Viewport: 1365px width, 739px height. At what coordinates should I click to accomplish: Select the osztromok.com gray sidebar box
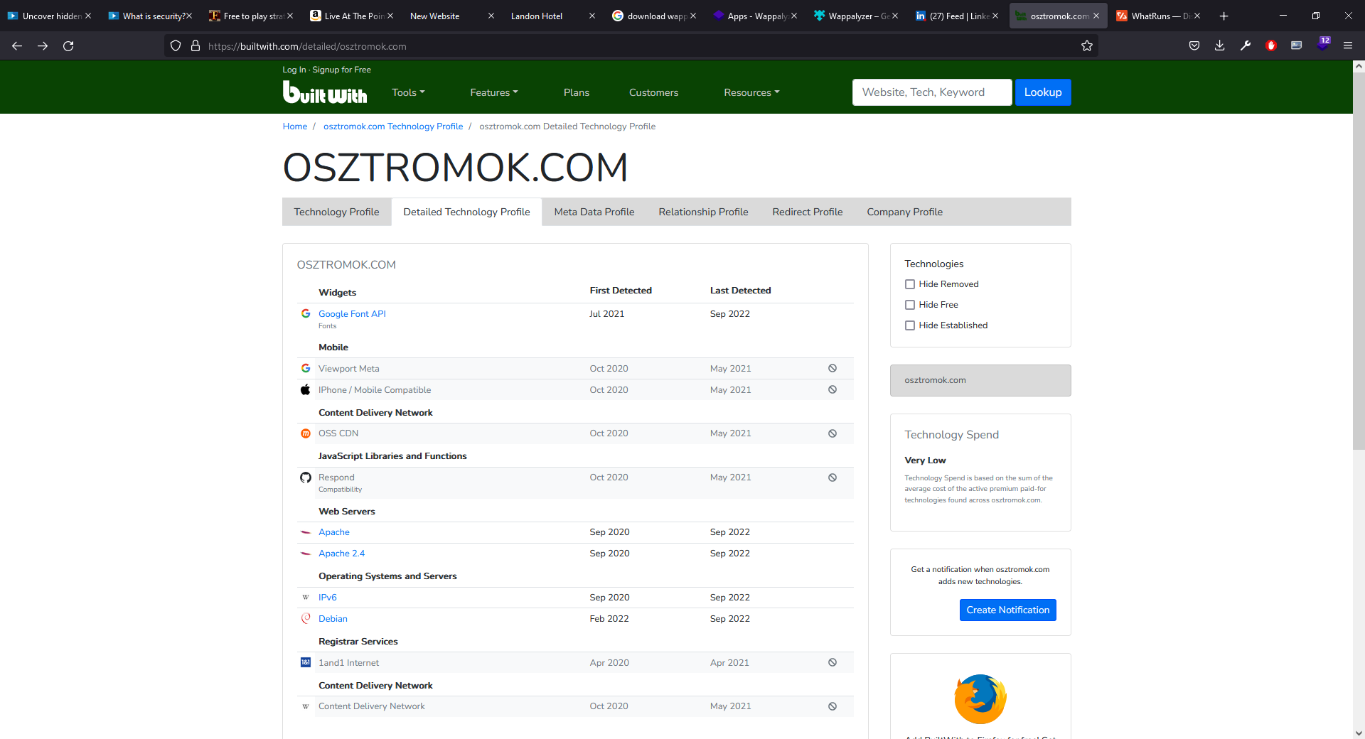coord(980,380)
